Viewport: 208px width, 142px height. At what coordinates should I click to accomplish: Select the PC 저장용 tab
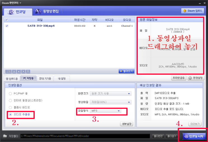(28, 78)
